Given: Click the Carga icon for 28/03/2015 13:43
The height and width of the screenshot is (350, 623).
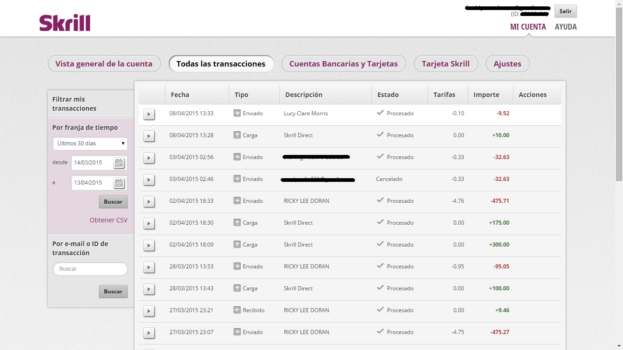Looking at the screenshot, I should (237, 288).
